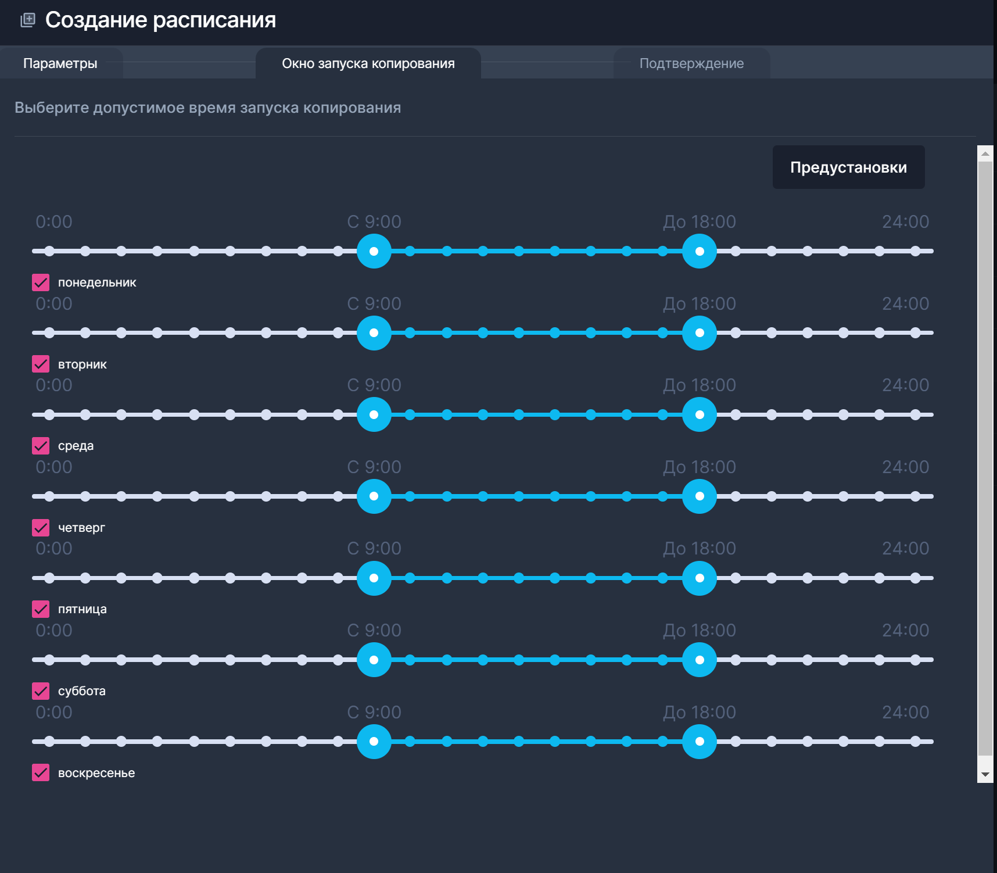
Task: Click the schedule creation icon in header
Action: (28, 20)
